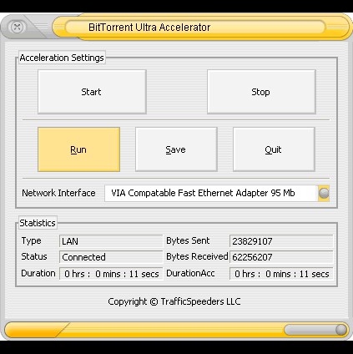The width and height of the screenshot is (353, 354).
Task: Click the DurationAcc label
Action: (x=190, y=273)
